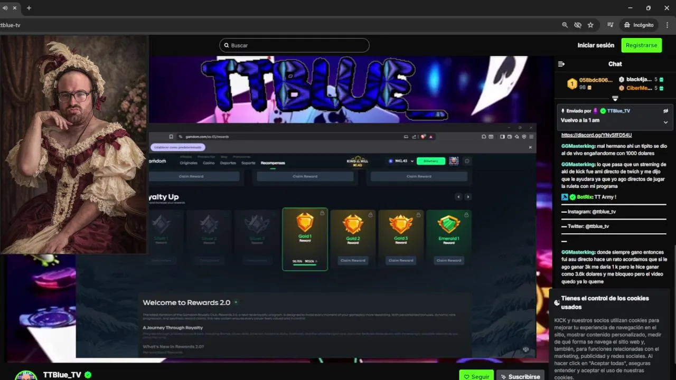
Task: Open TTBlue_TV profile from pinned message
Action: pos(618,111)
